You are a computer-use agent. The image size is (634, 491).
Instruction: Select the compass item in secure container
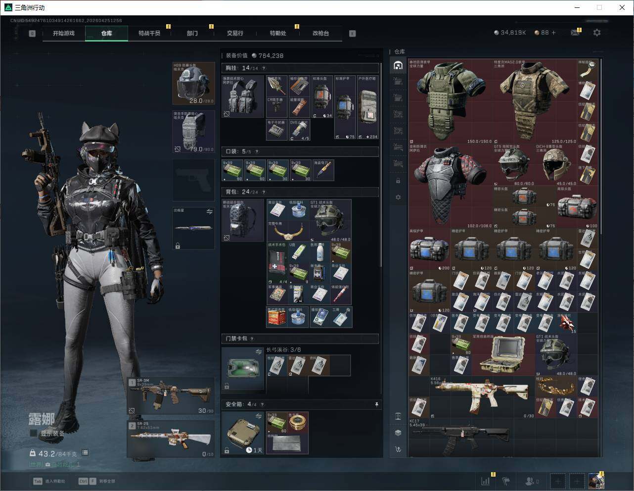[x=298, y=422]
